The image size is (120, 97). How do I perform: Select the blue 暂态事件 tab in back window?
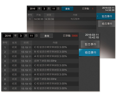tap(106, 16)
